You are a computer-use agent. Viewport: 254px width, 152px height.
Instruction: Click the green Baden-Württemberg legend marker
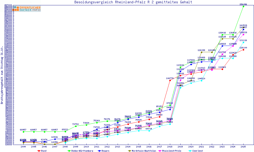coord(69,151)
